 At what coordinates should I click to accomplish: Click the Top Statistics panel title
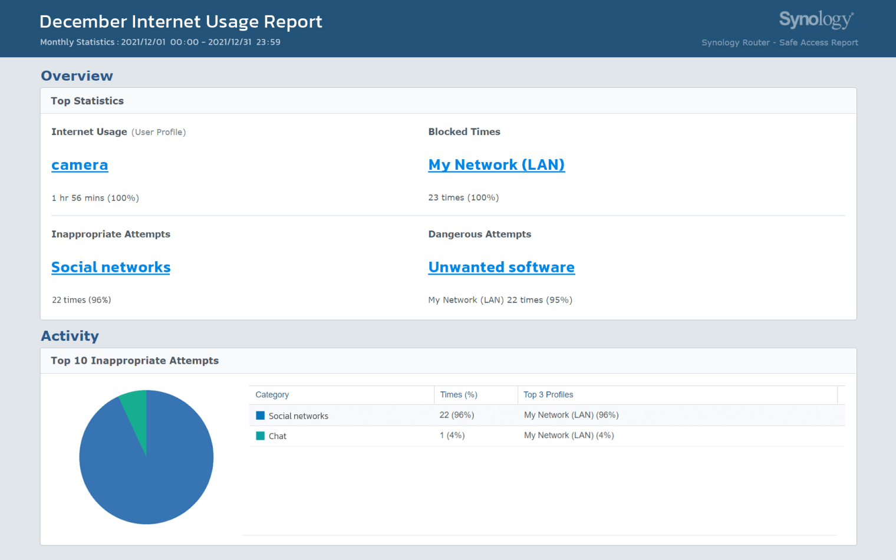click(87, 101)
